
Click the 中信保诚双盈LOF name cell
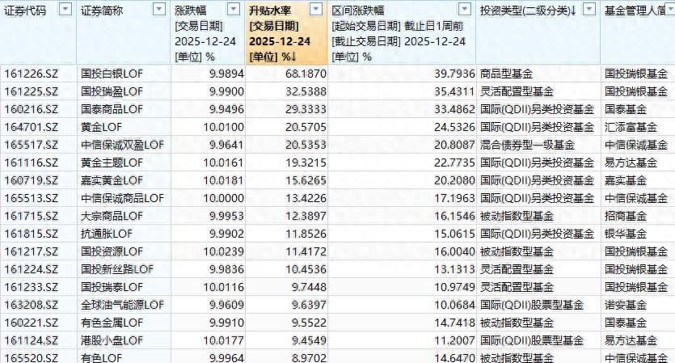coord(122,145)
